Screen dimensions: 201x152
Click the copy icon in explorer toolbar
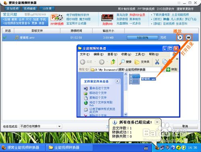[165, 62]
